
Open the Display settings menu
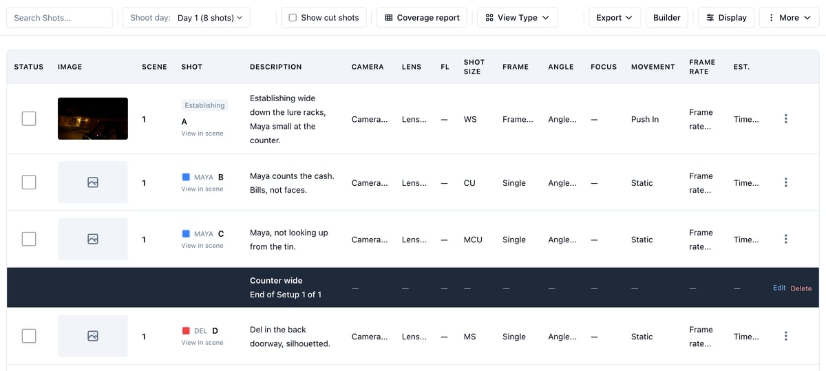[726, 18]
